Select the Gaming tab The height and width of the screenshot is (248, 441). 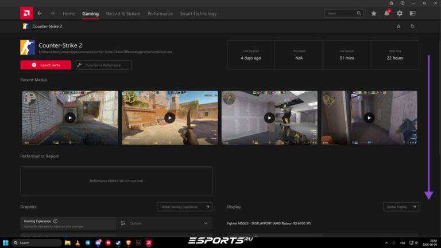(x=90, y=14)
